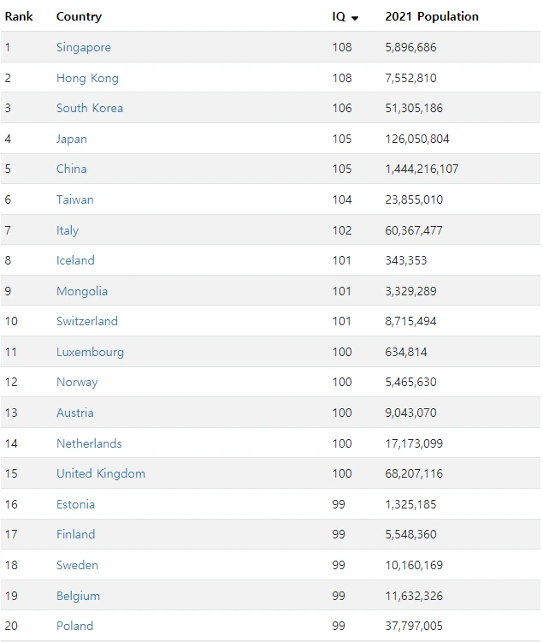This screenshot has width=543, height=642.
Task: Open the Taiwan link
Action: pos(75,199)
